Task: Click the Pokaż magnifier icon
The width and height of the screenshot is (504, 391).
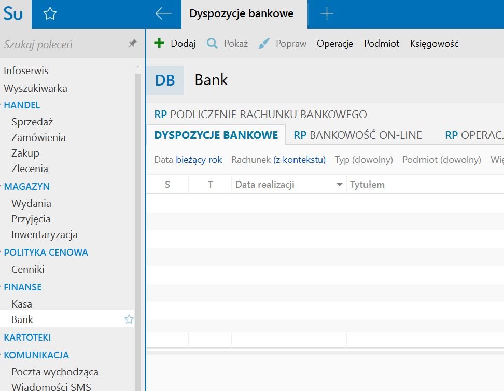Action: tap(212, 44)
